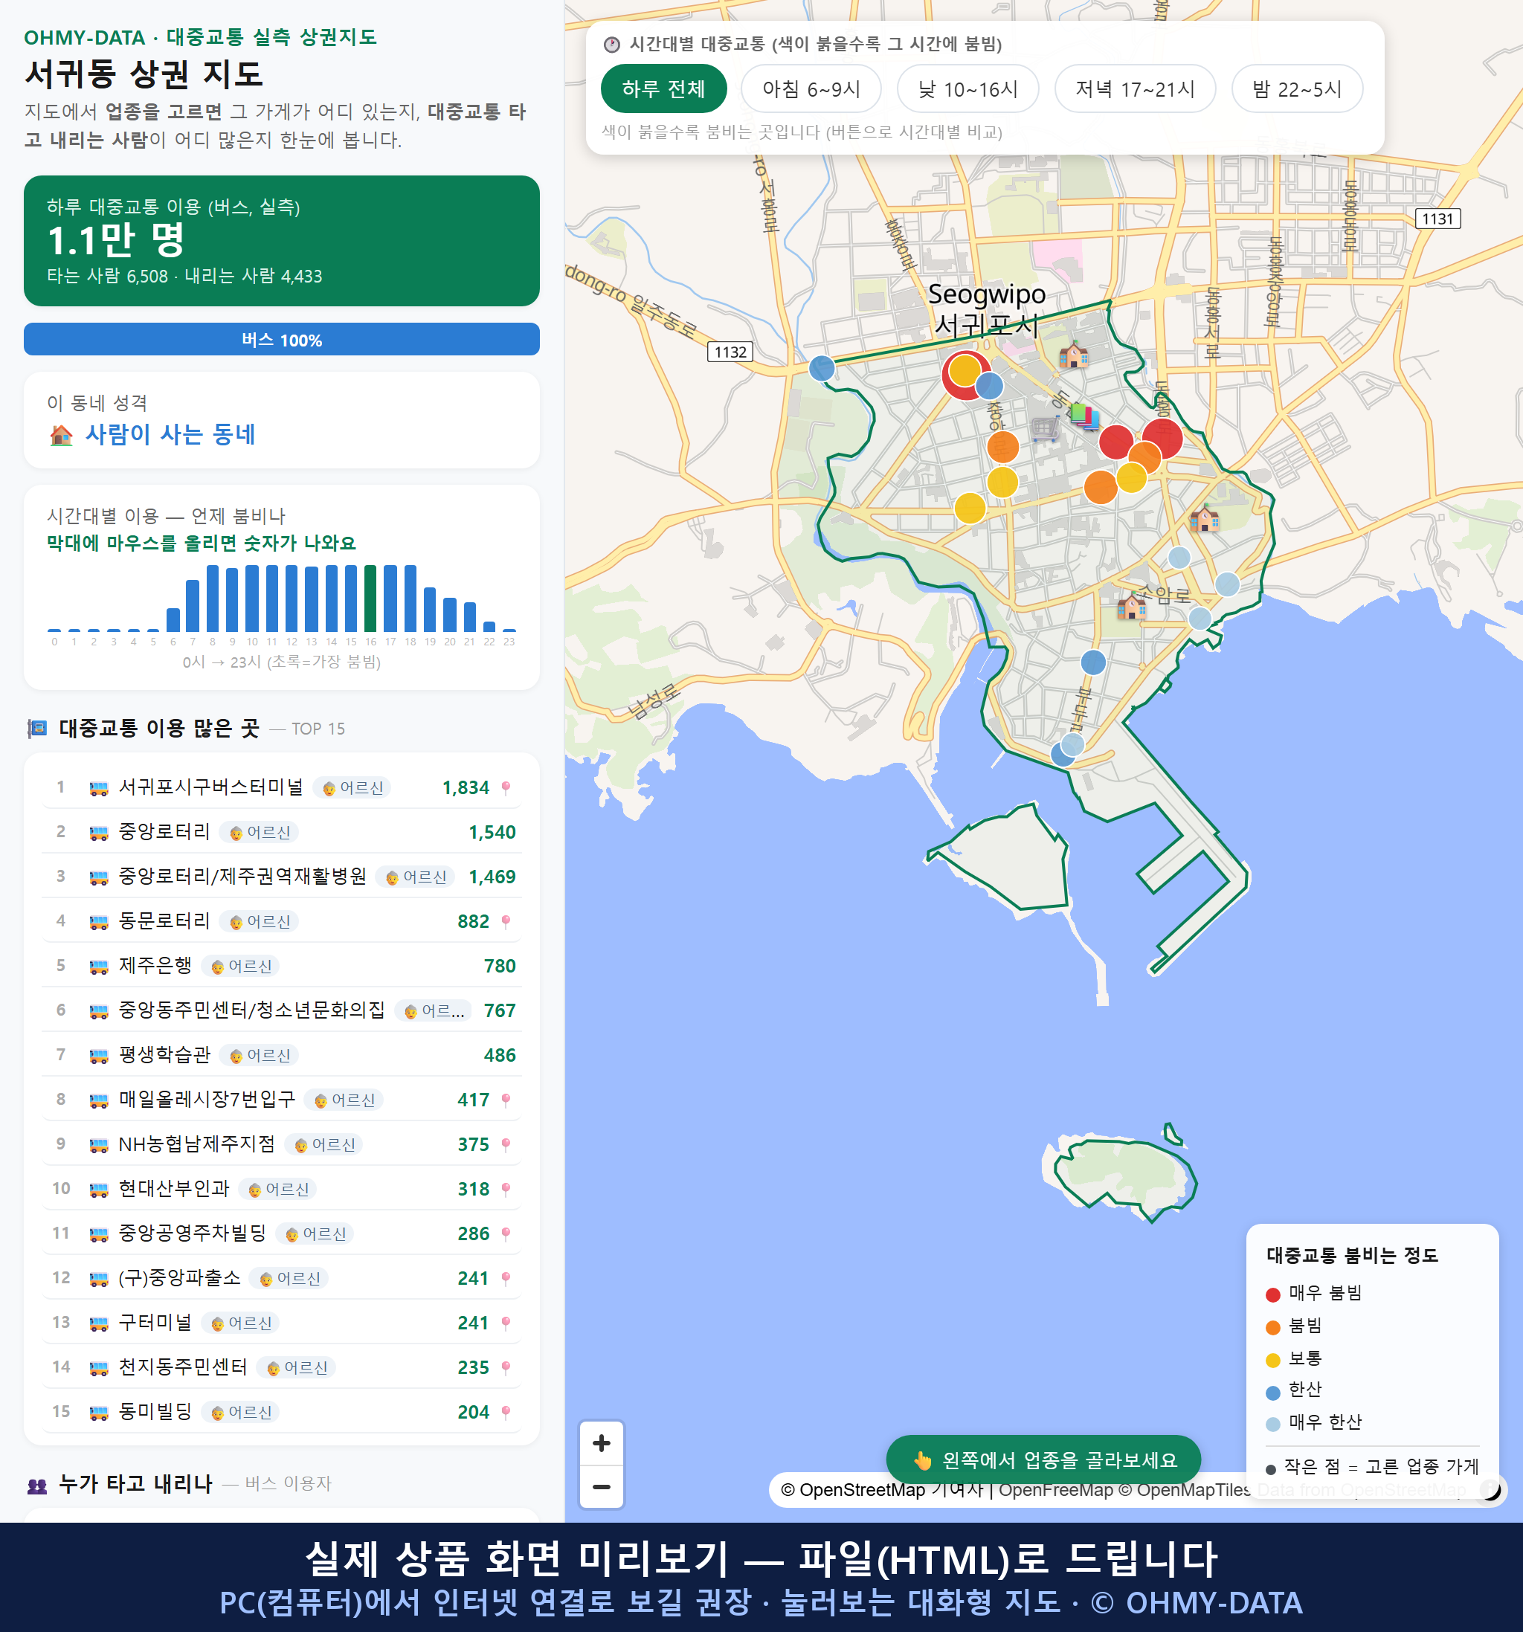Switch to 낮 10~16시 time filter
This screenshot has height=1632, width=1523.
coord(968,88)
